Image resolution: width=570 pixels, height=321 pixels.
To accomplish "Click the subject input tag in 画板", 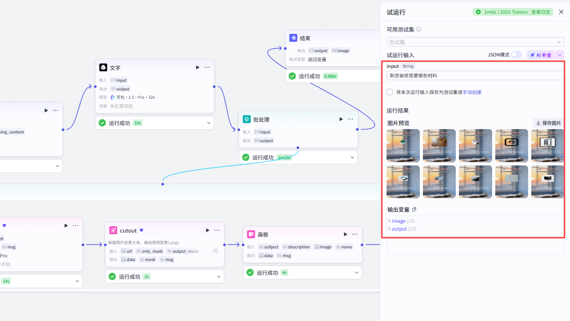I will click(268, 247).
